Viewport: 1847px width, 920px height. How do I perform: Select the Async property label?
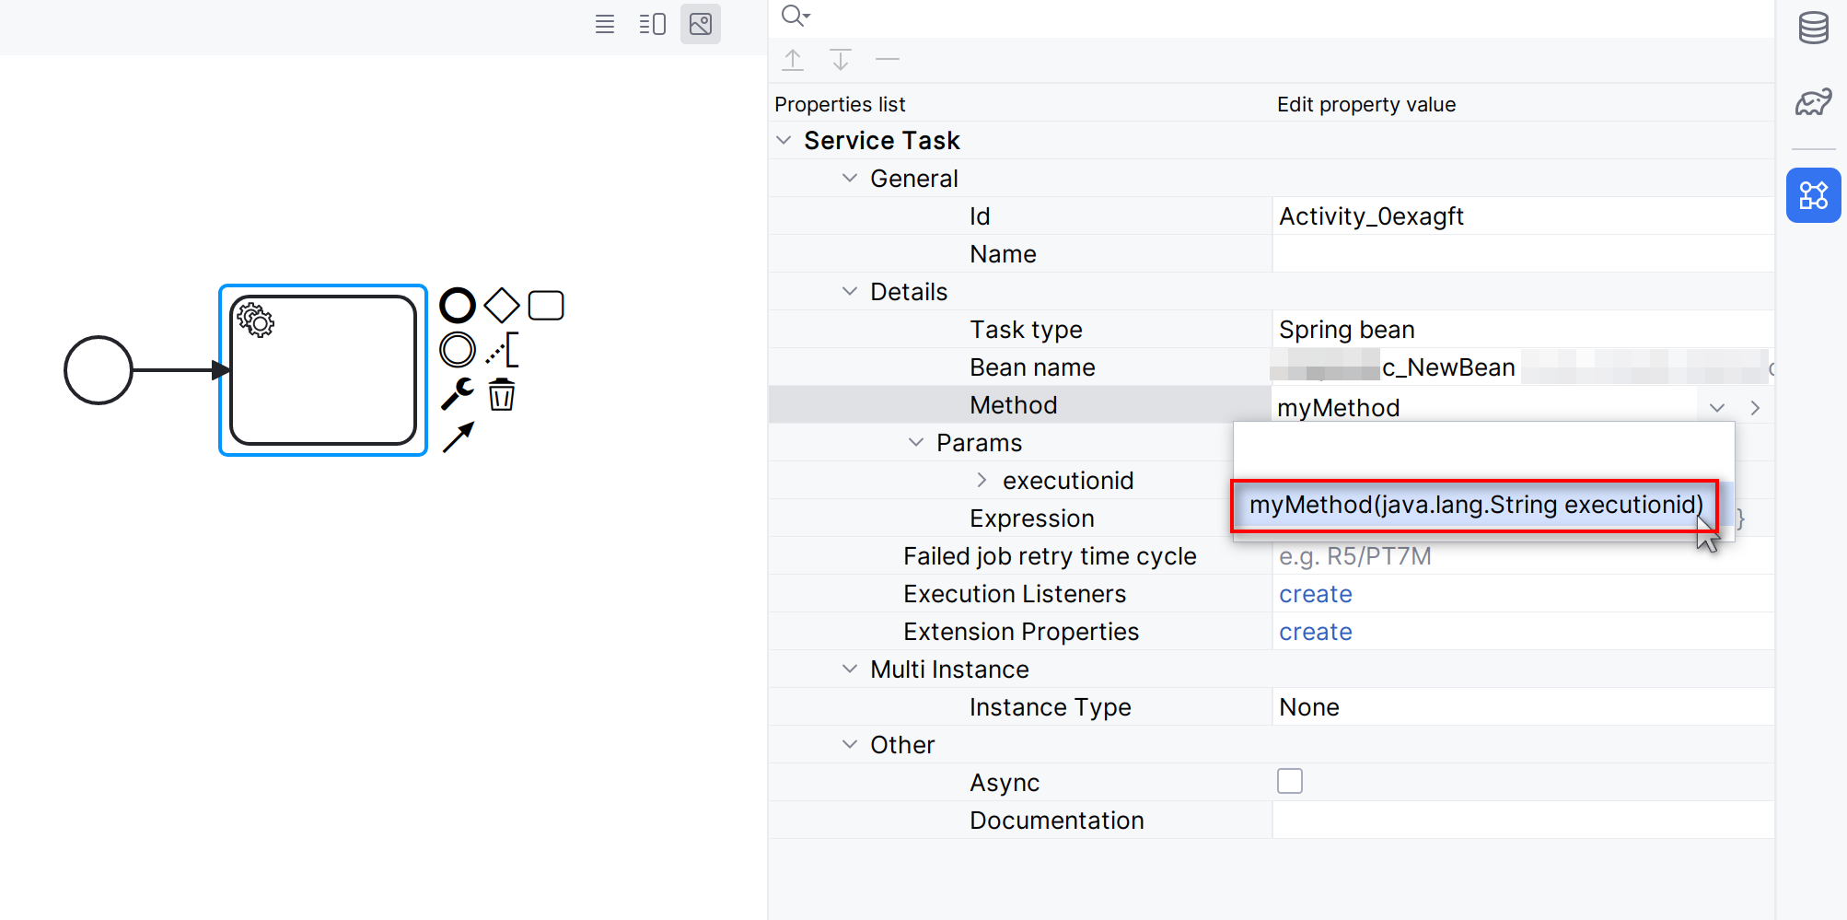1005,783
